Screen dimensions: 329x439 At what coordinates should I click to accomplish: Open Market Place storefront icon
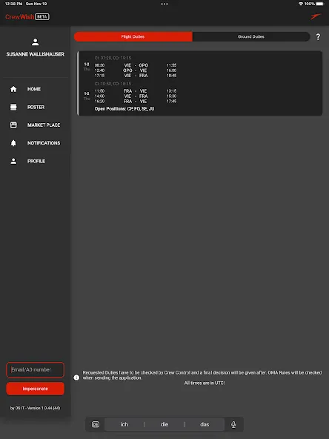click(x=13, y=125)
